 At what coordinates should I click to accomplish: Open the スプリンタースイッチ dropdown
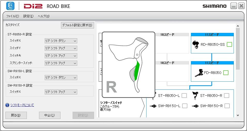coord(61,63)
